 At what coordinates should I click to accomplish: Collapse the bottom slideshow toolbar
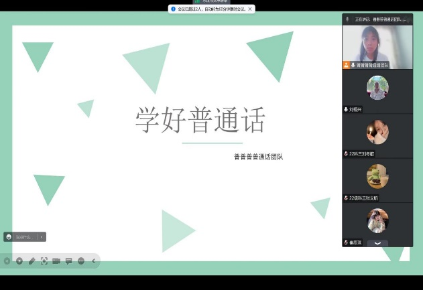[x=93, y=261]
